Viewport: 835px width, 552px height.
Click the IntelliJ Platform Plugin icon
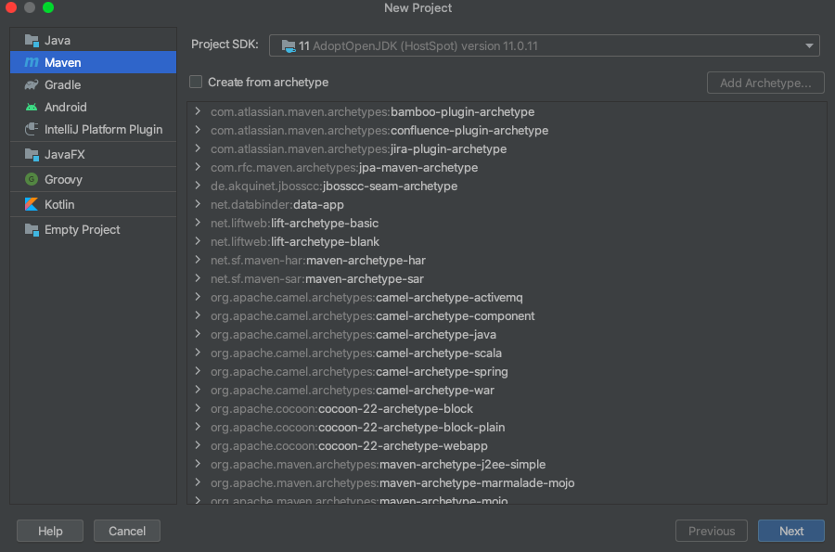point(32,129)
